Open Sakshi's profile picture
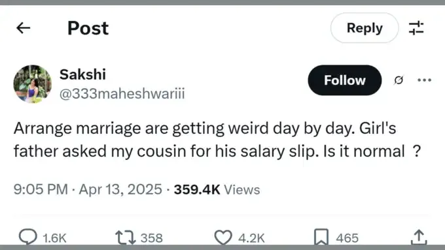Image resolution: width=445 pixels, height=250 pixels. coord(32,84)
